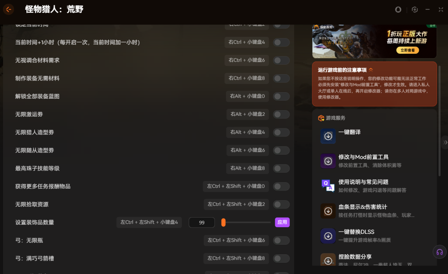The width and height of the screenshot is (448, 274).
Task: Enable the 无视调合材料需求 toggle
Action: 281,60
